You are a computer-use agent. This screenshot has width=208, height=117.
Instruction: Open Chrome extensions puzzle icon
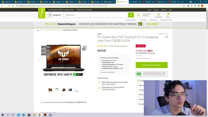199,6
